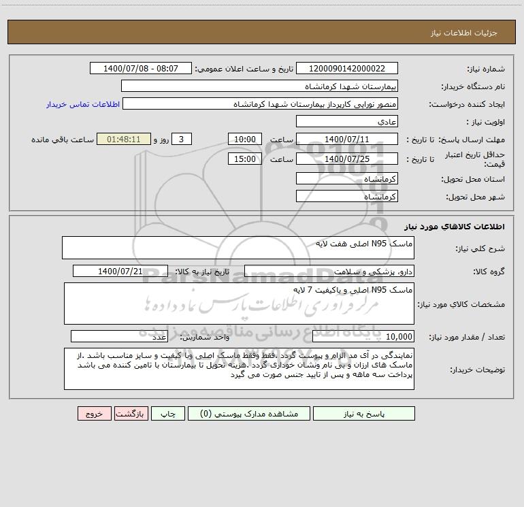Viewport: 524px width, 507px height.
Task: Click the buyer organization name field بیمارستان شهدا کرمانشاه
Action: coord(259,86)
